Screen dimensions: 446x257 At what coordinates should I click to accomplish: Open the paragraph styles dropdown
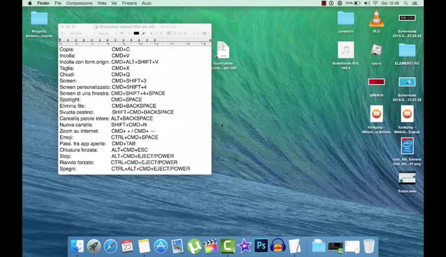[x=64, y=33]
